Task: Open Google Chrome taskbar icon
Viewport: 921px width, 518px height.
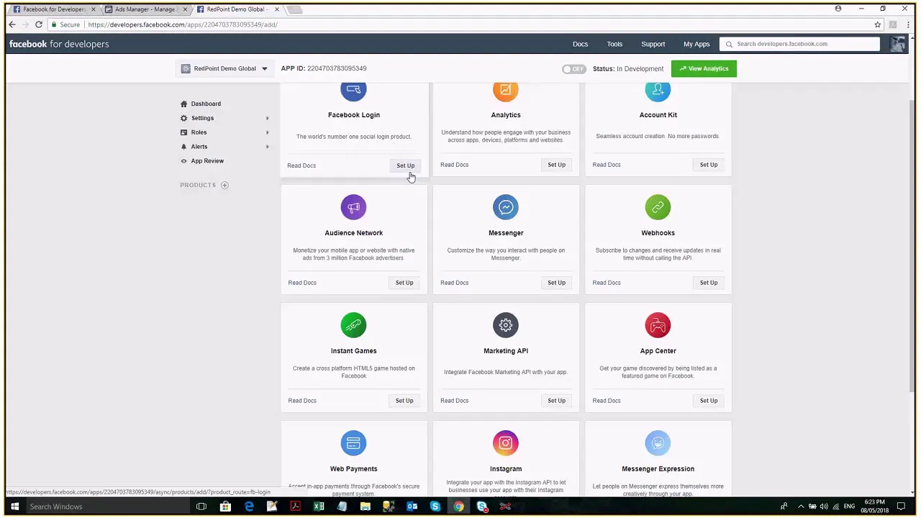Action: pos(458,506)
